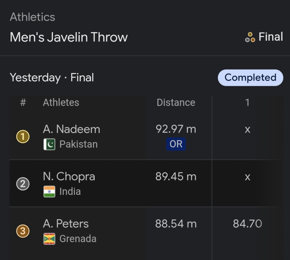Click the Final label in header

coord(271,37)
